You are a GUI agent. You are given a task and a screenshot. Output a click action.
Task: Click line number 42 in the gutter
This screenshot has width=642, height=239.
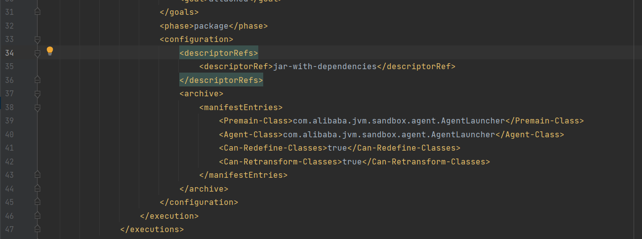9,161
